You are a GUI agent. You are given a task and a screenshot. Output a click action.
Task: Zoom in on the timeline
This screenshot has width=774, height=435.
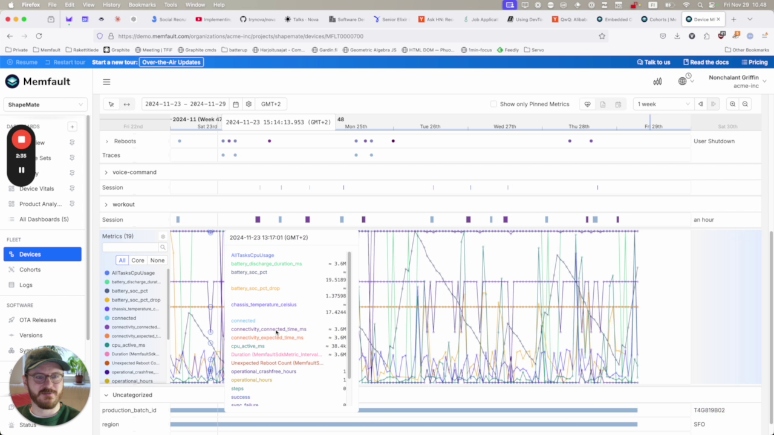[x=732, y=104]
